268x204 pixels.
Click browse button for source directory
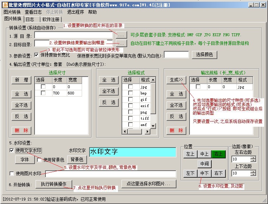point(121,35)
